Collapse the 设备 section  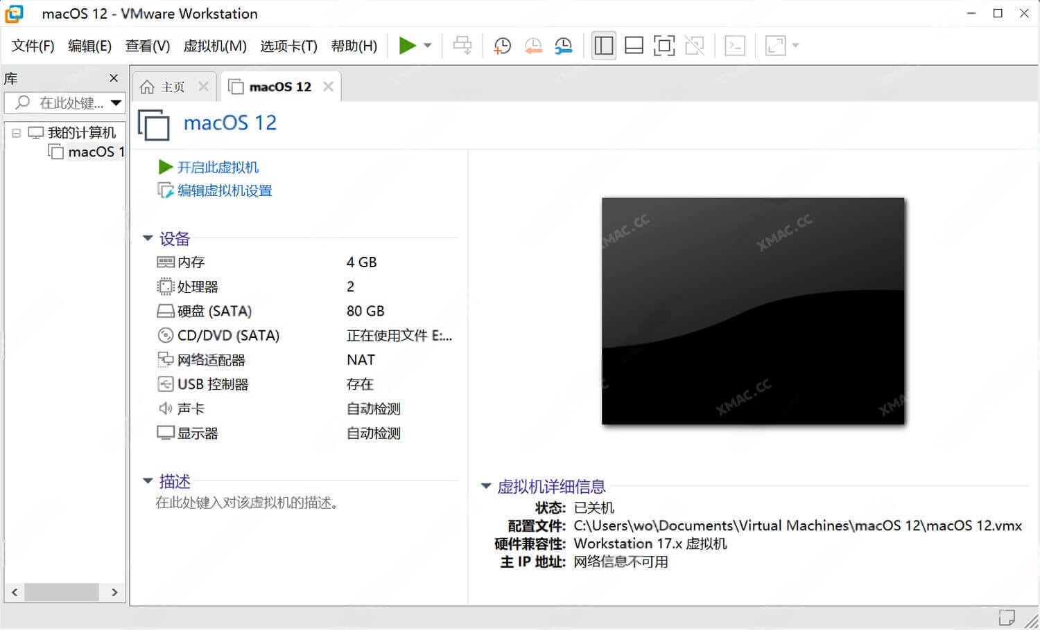click(148, 237)
